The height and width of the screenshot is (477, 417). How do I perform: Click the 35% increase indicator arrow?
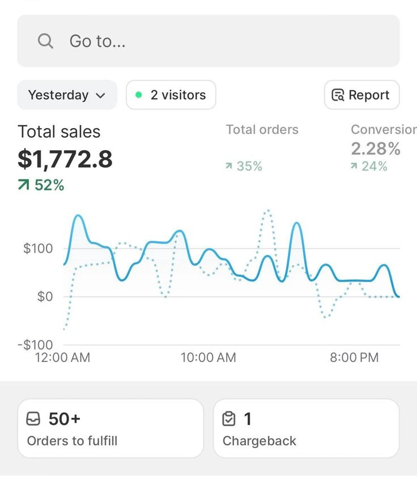229,166
